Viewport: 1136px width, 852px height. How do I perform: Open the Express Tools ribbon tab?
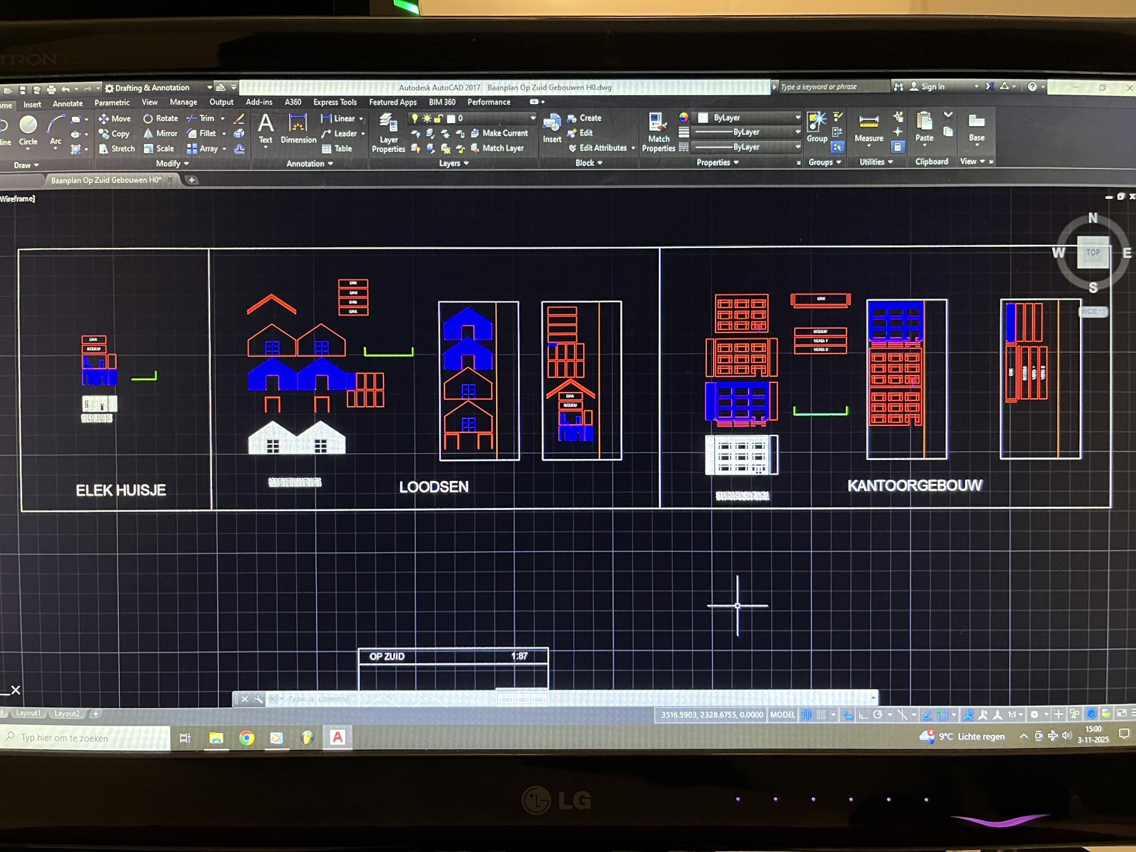pos(334,102)
